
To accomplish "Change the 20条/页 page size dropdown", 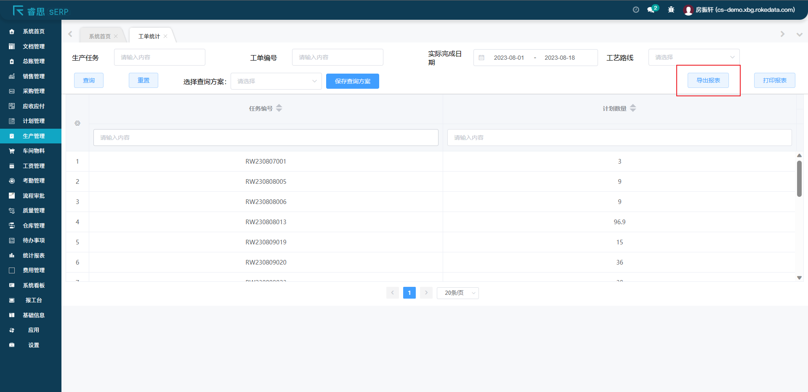I will (457, 293).
